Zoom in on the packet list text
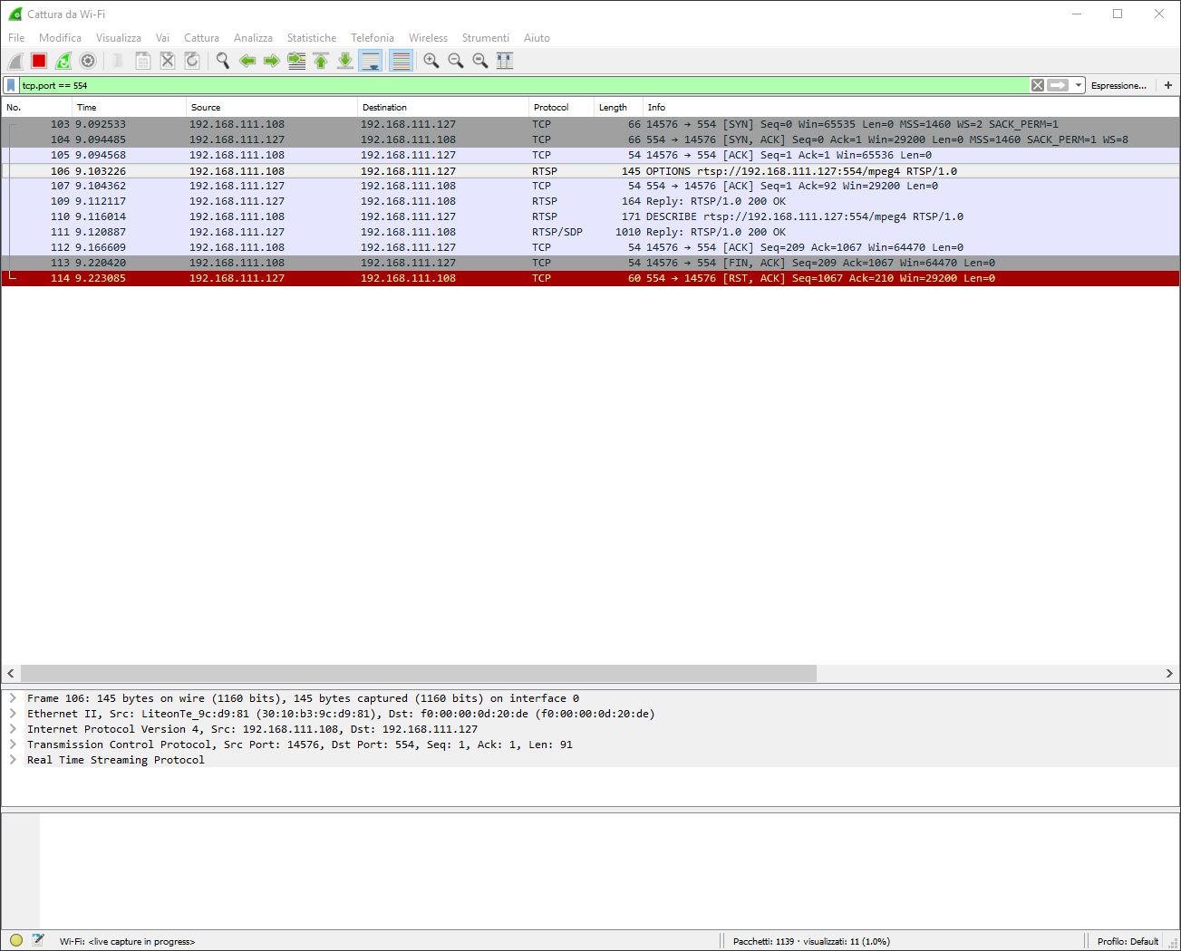The height and width of the screenshot is (951, 1181). point(431,60)
